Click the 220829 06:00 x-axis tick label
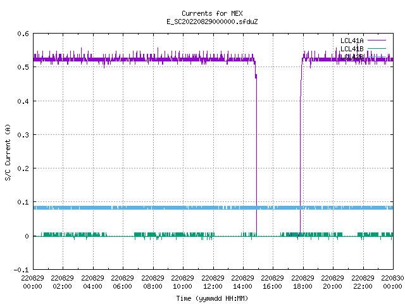 (x=122, y=282)
